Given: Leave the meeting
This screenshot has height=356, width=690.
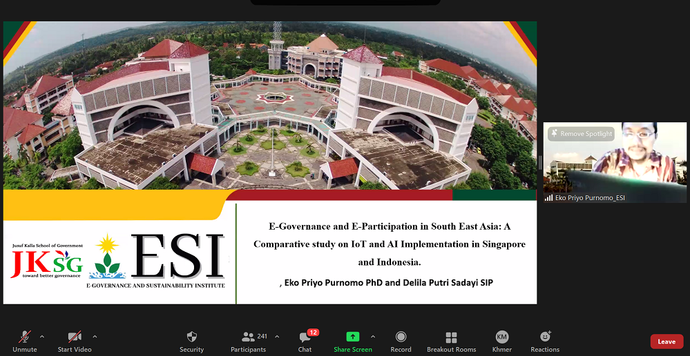Looking at the screenshot, I should [667, 342].
